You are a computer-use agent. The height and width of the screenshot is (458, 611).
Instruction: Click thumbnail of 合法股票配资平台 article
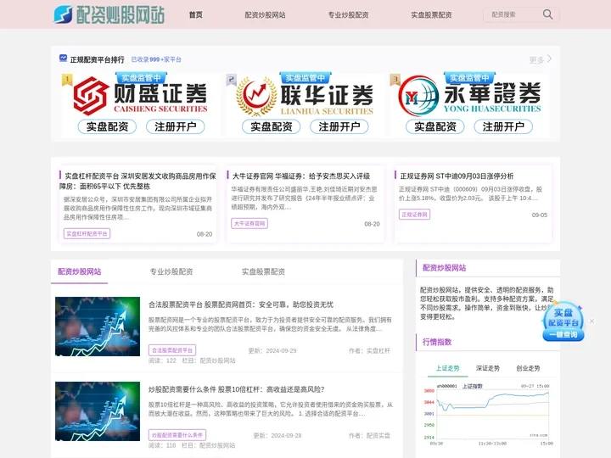(98, 327)
